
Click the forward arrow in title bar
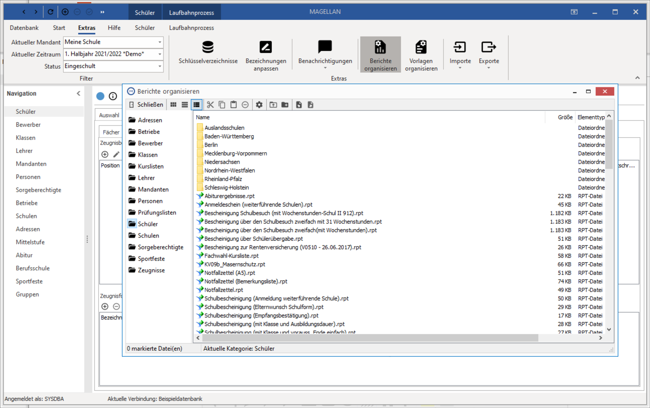coord(36,12)
